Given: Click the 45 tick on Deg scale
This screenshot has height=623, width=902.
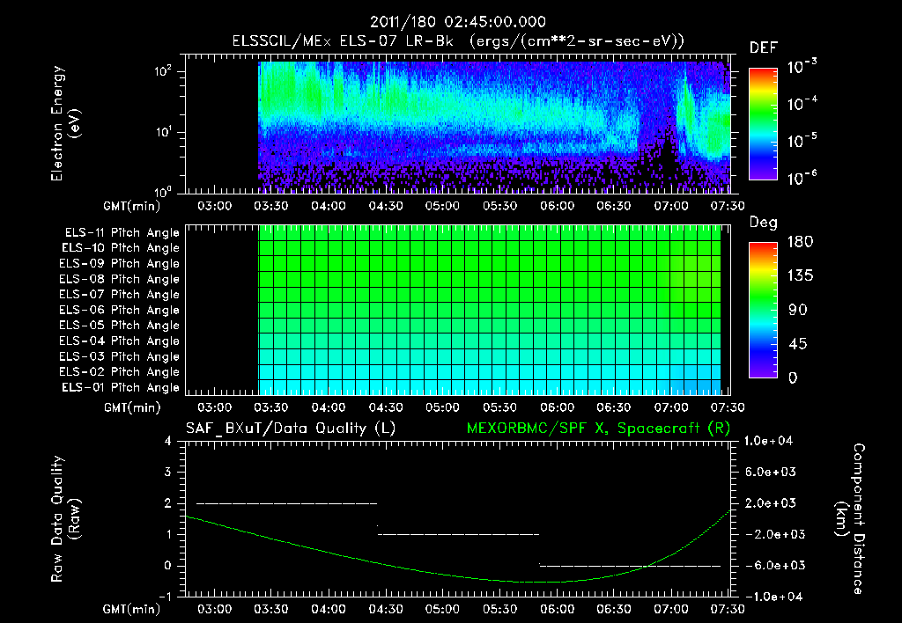Looking at the screenshot, I should coord(798,344).
